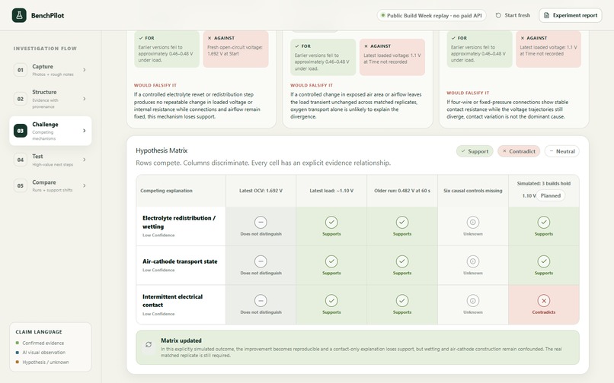Open the Experiment report
This screenshot has height=383, width=614.
click(x=571, y=15)
